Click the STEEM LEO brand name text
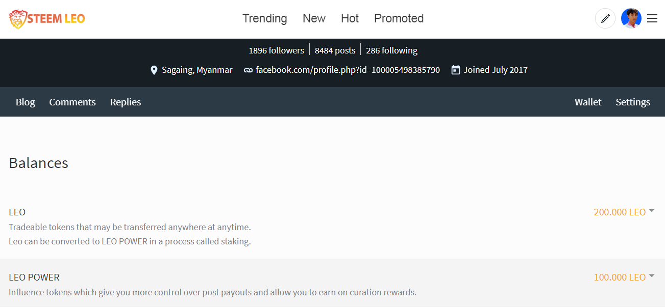The height and width of the screenshot is (307, 665). click(x=56, y=19)
